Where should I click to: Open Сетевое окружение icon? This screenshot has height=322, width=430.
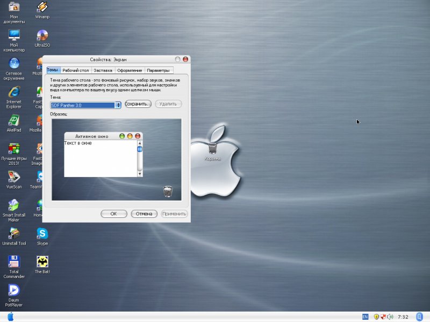[14, 69]
